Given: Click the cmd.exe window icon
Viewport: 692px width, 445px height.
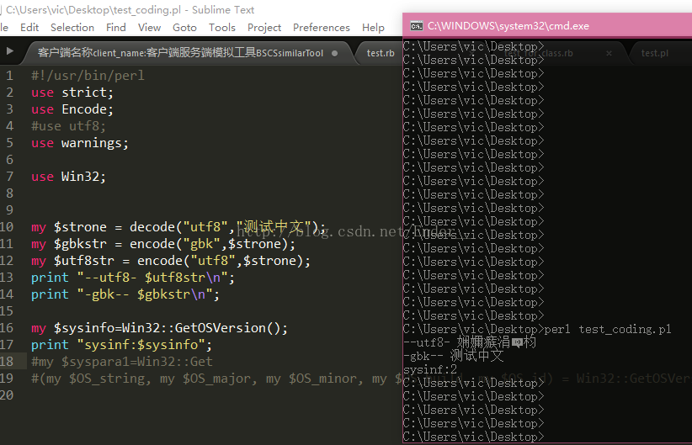Looking at the screenshot, I should 416,26.
